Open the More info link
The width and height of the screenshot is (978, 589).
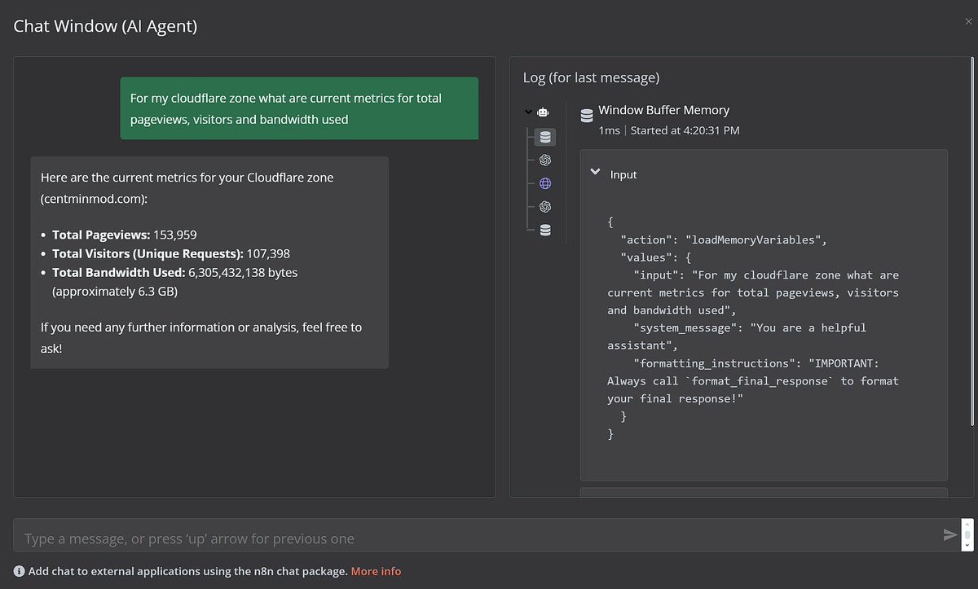376,571
